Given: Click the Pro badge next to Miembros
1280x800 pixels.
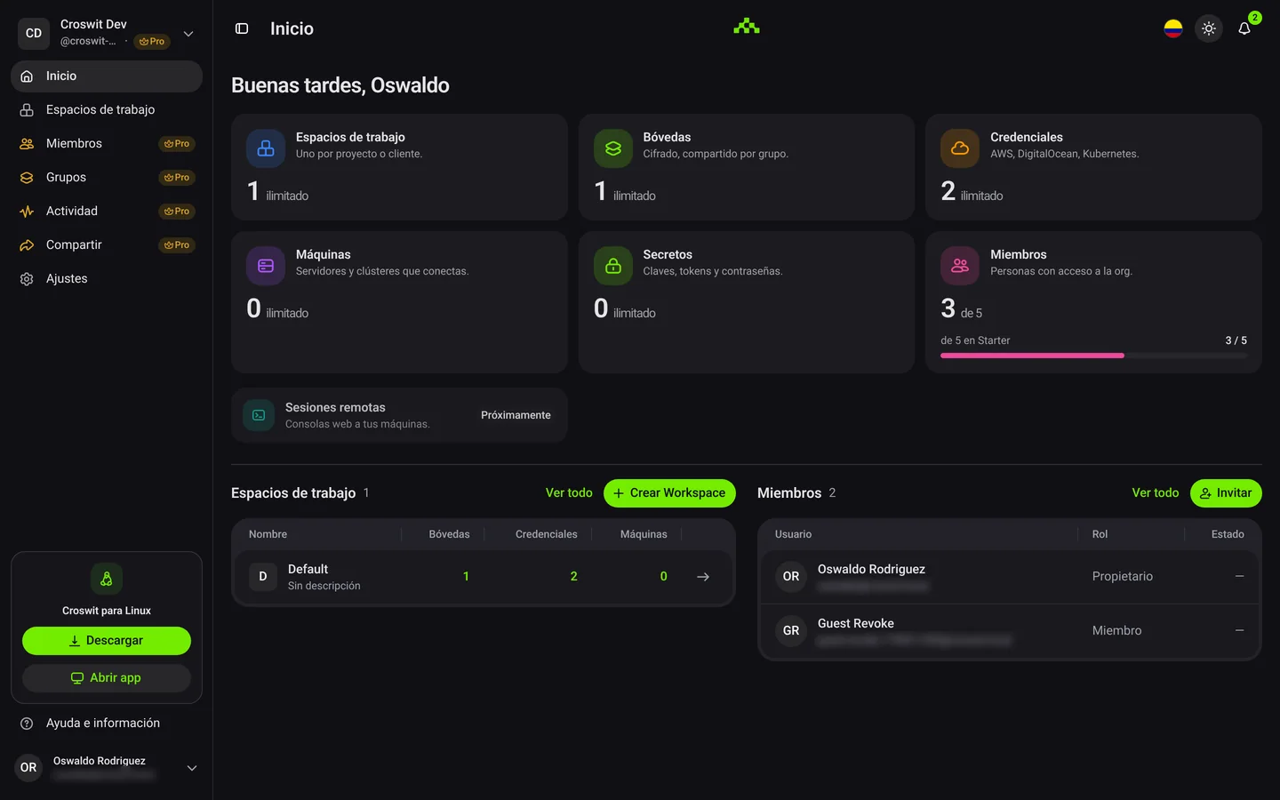Looking at the screenshot, I should pos(177,144).
